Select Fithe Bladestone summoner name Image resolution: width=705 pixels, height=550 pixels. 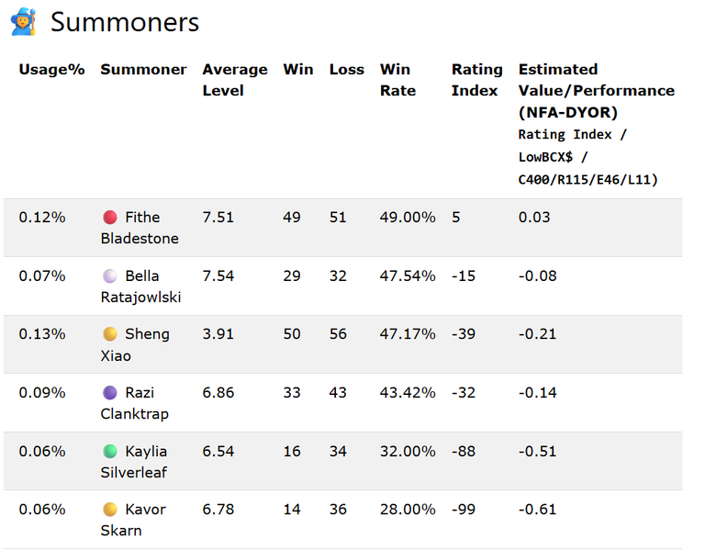(x=140, y=228)
